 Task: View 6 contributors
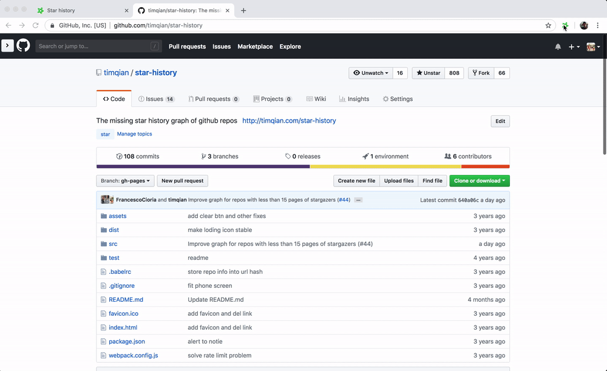[x=468, y=157]
